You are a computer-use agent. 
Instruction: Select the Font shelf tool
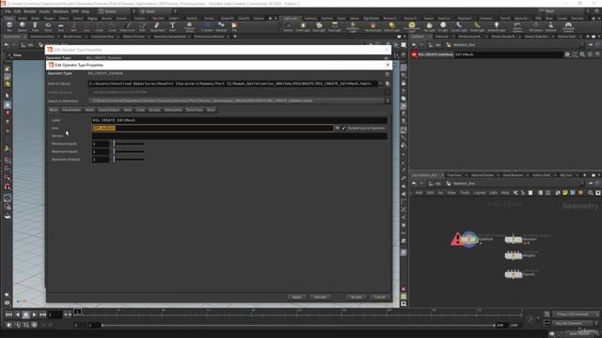[172, 27]
